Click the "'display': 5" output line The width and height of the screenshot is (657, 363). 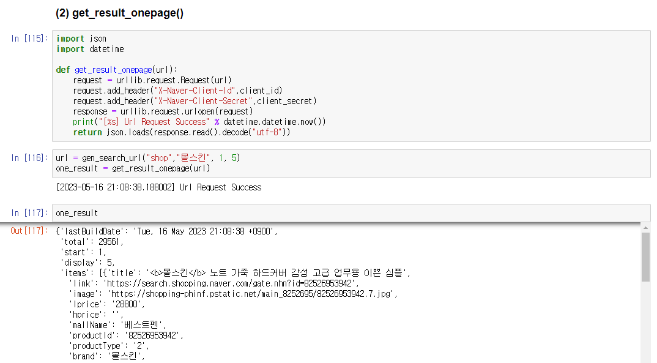pyautogui.click(x=87, y=263)
